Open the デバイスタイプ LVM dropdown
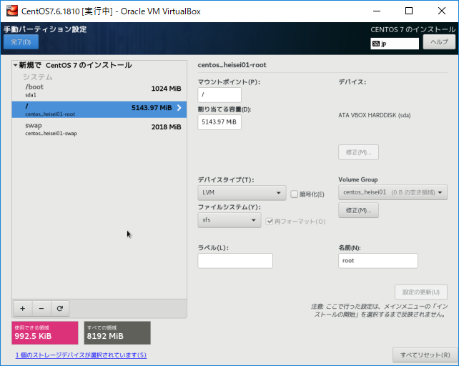The width and height of the screenshot is (459, 366). coord(242,193)
